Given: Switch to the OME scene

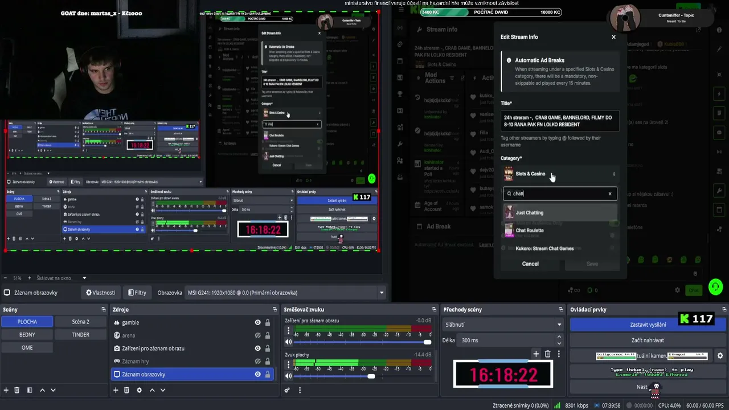Looking at the screenshot, I should [27, 347].
